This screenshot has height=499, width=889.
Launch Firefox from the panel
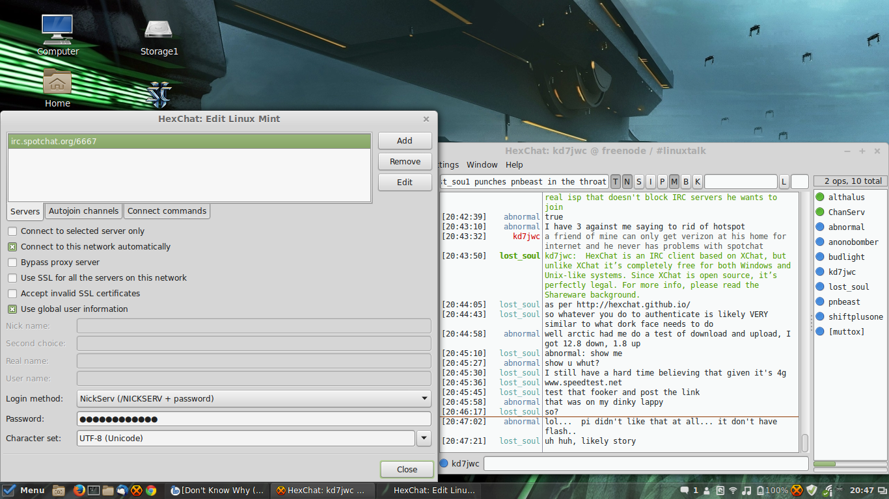click(79, 491)
